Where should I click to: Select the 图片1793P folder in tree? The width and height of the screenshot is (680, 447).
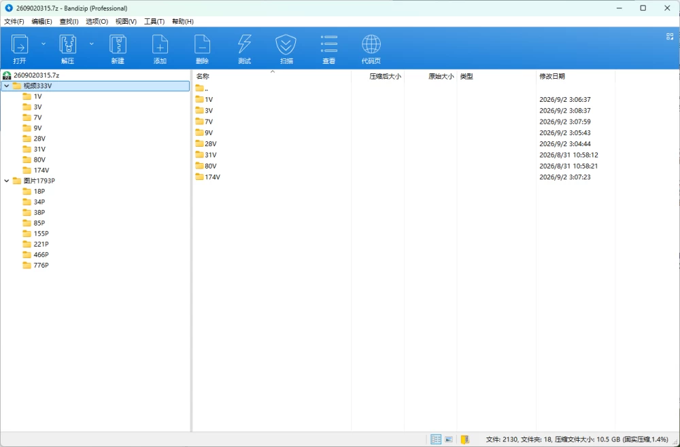coord(39,181)
